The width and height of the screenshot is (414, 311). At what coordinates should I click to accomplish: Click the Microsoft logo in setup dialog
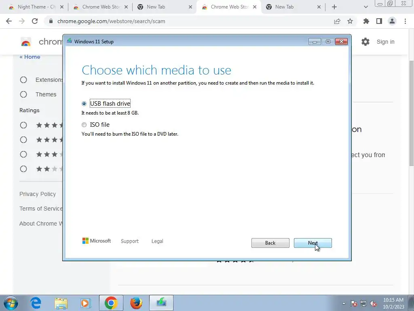(97, 241)
